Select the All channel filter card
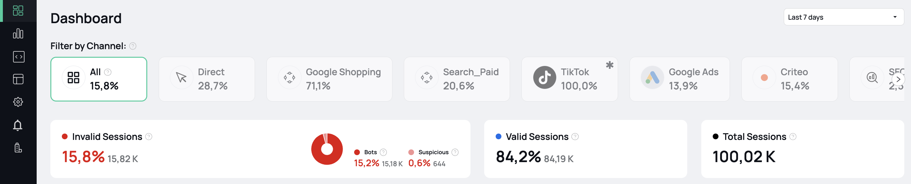The height and width of the screenshot is (184, 911). (x=99, y=79)
